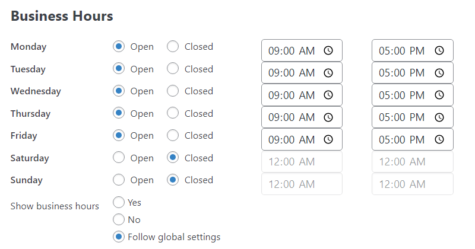
Task: Focus Wednesday 09:00 AM opening time field
Action: tap(302, 95)
